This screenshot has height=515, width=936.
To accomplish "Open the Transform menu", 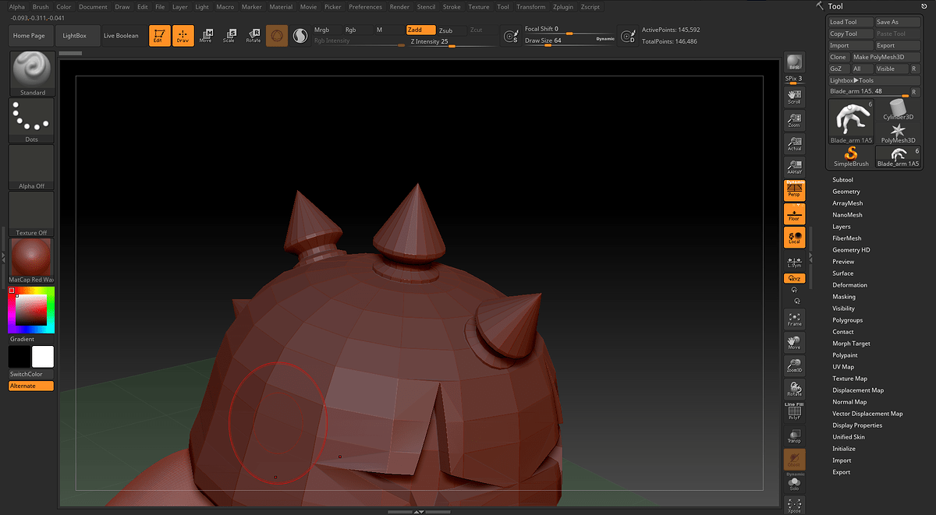I will 531,7.
